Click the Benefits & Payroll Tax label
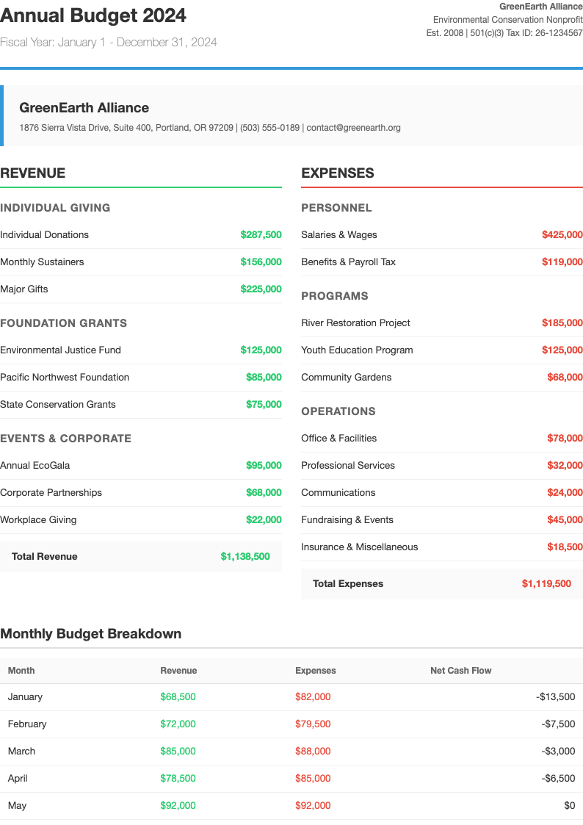This screenshot has height=825, width=583. [349, 262]
